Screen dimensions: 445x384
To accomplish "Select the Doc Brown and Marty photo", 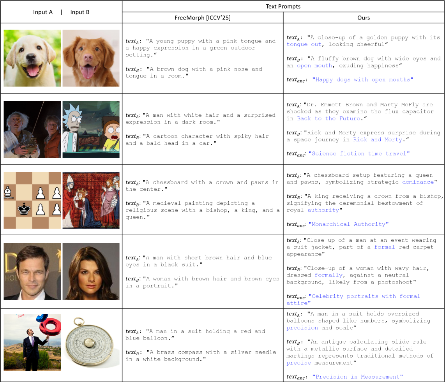I will [x=32, y=129].
